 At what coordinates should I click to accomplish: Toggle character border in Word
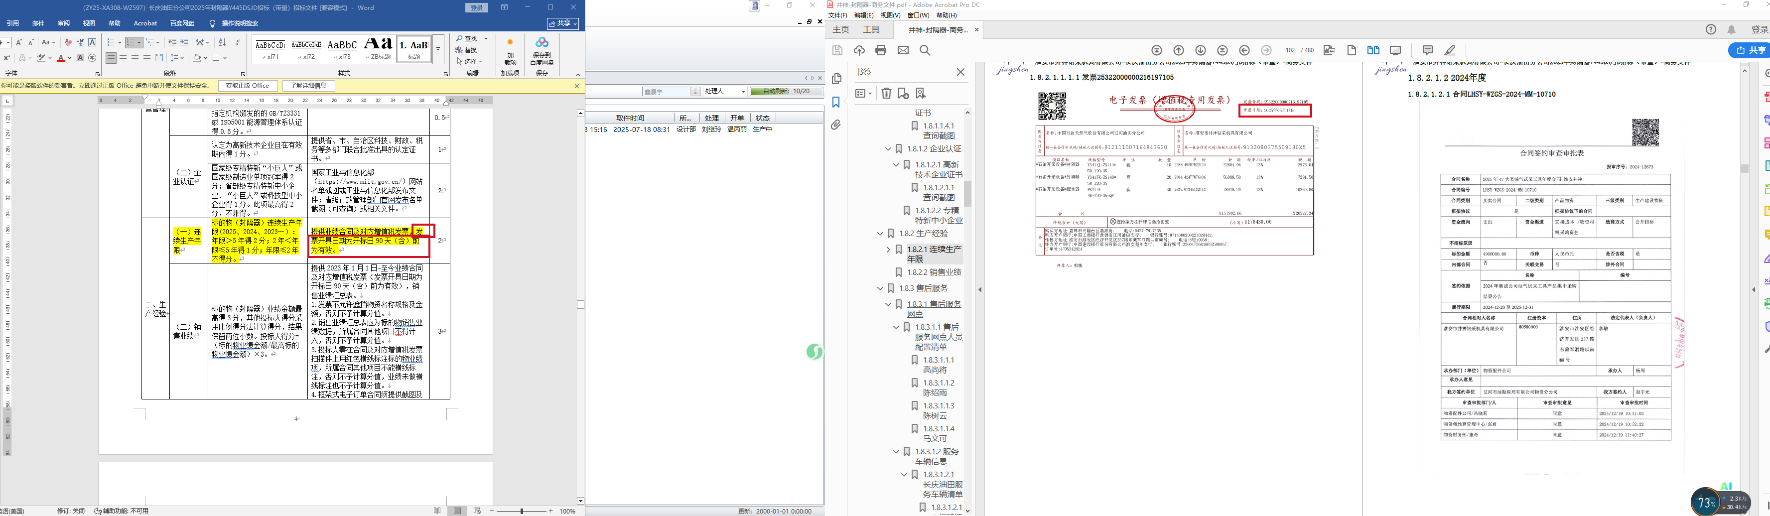click(x=92, y=43)
